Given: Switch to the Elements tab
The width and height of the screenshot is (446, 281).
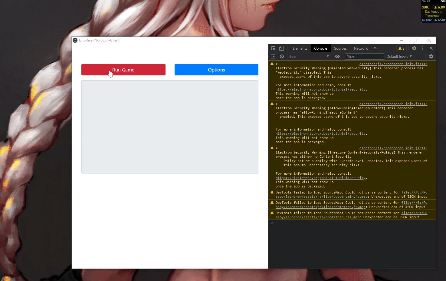Looking at the screenshot, I should click(x=300, y=48).
